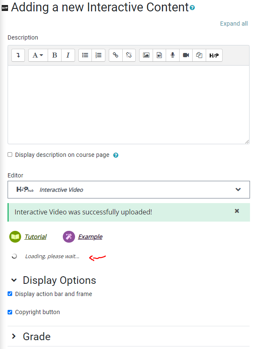Open the paragraph styles dropdown
Screen dimensions: 258x349
pos(38,55)
